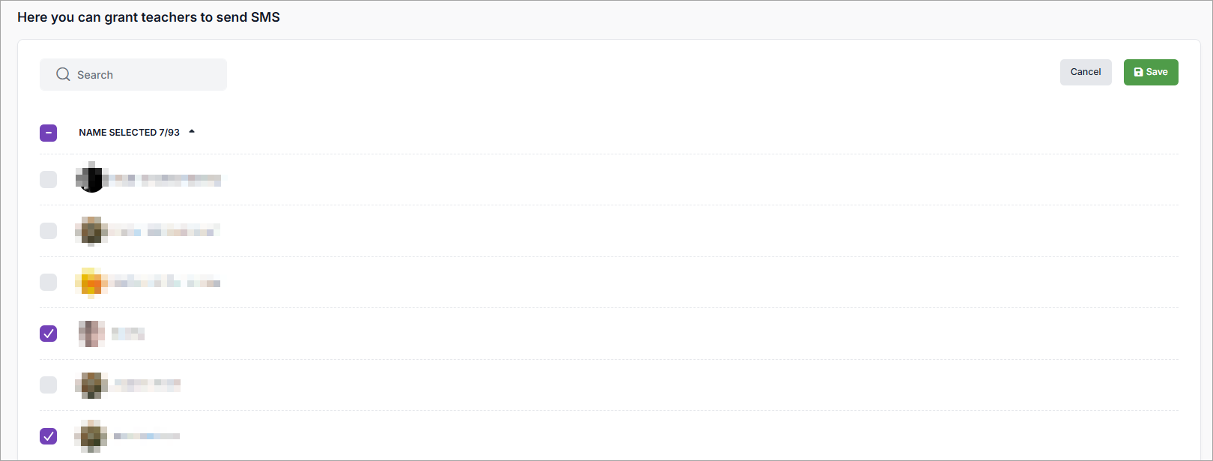Viewport: 1213px width, 461px height.
Task: Select the fifth teacher's checkbox
Action: click(x=49, y=385)
